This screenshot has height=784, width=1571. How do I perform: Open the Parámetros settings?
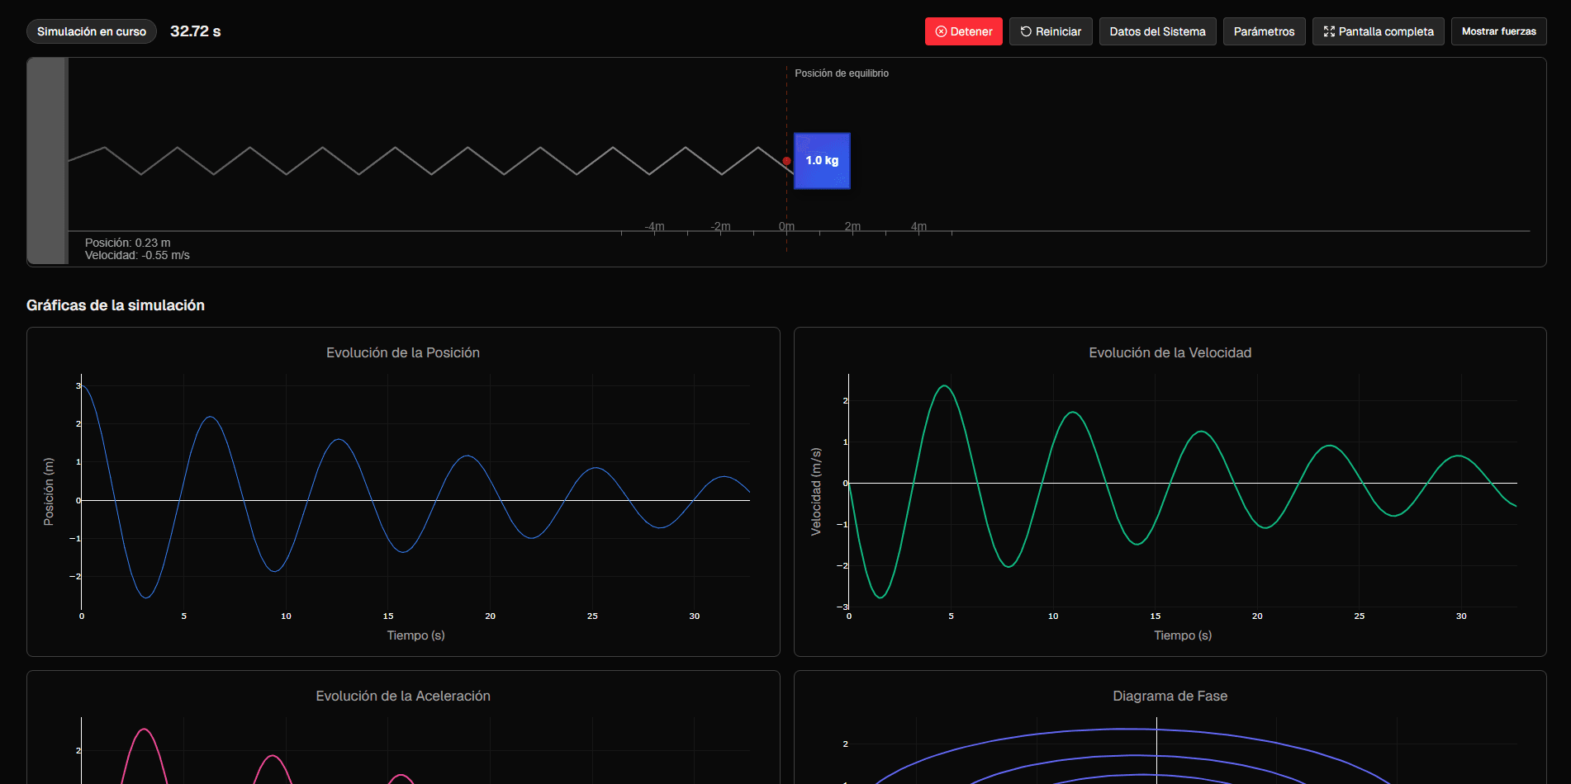point(1264,31)
